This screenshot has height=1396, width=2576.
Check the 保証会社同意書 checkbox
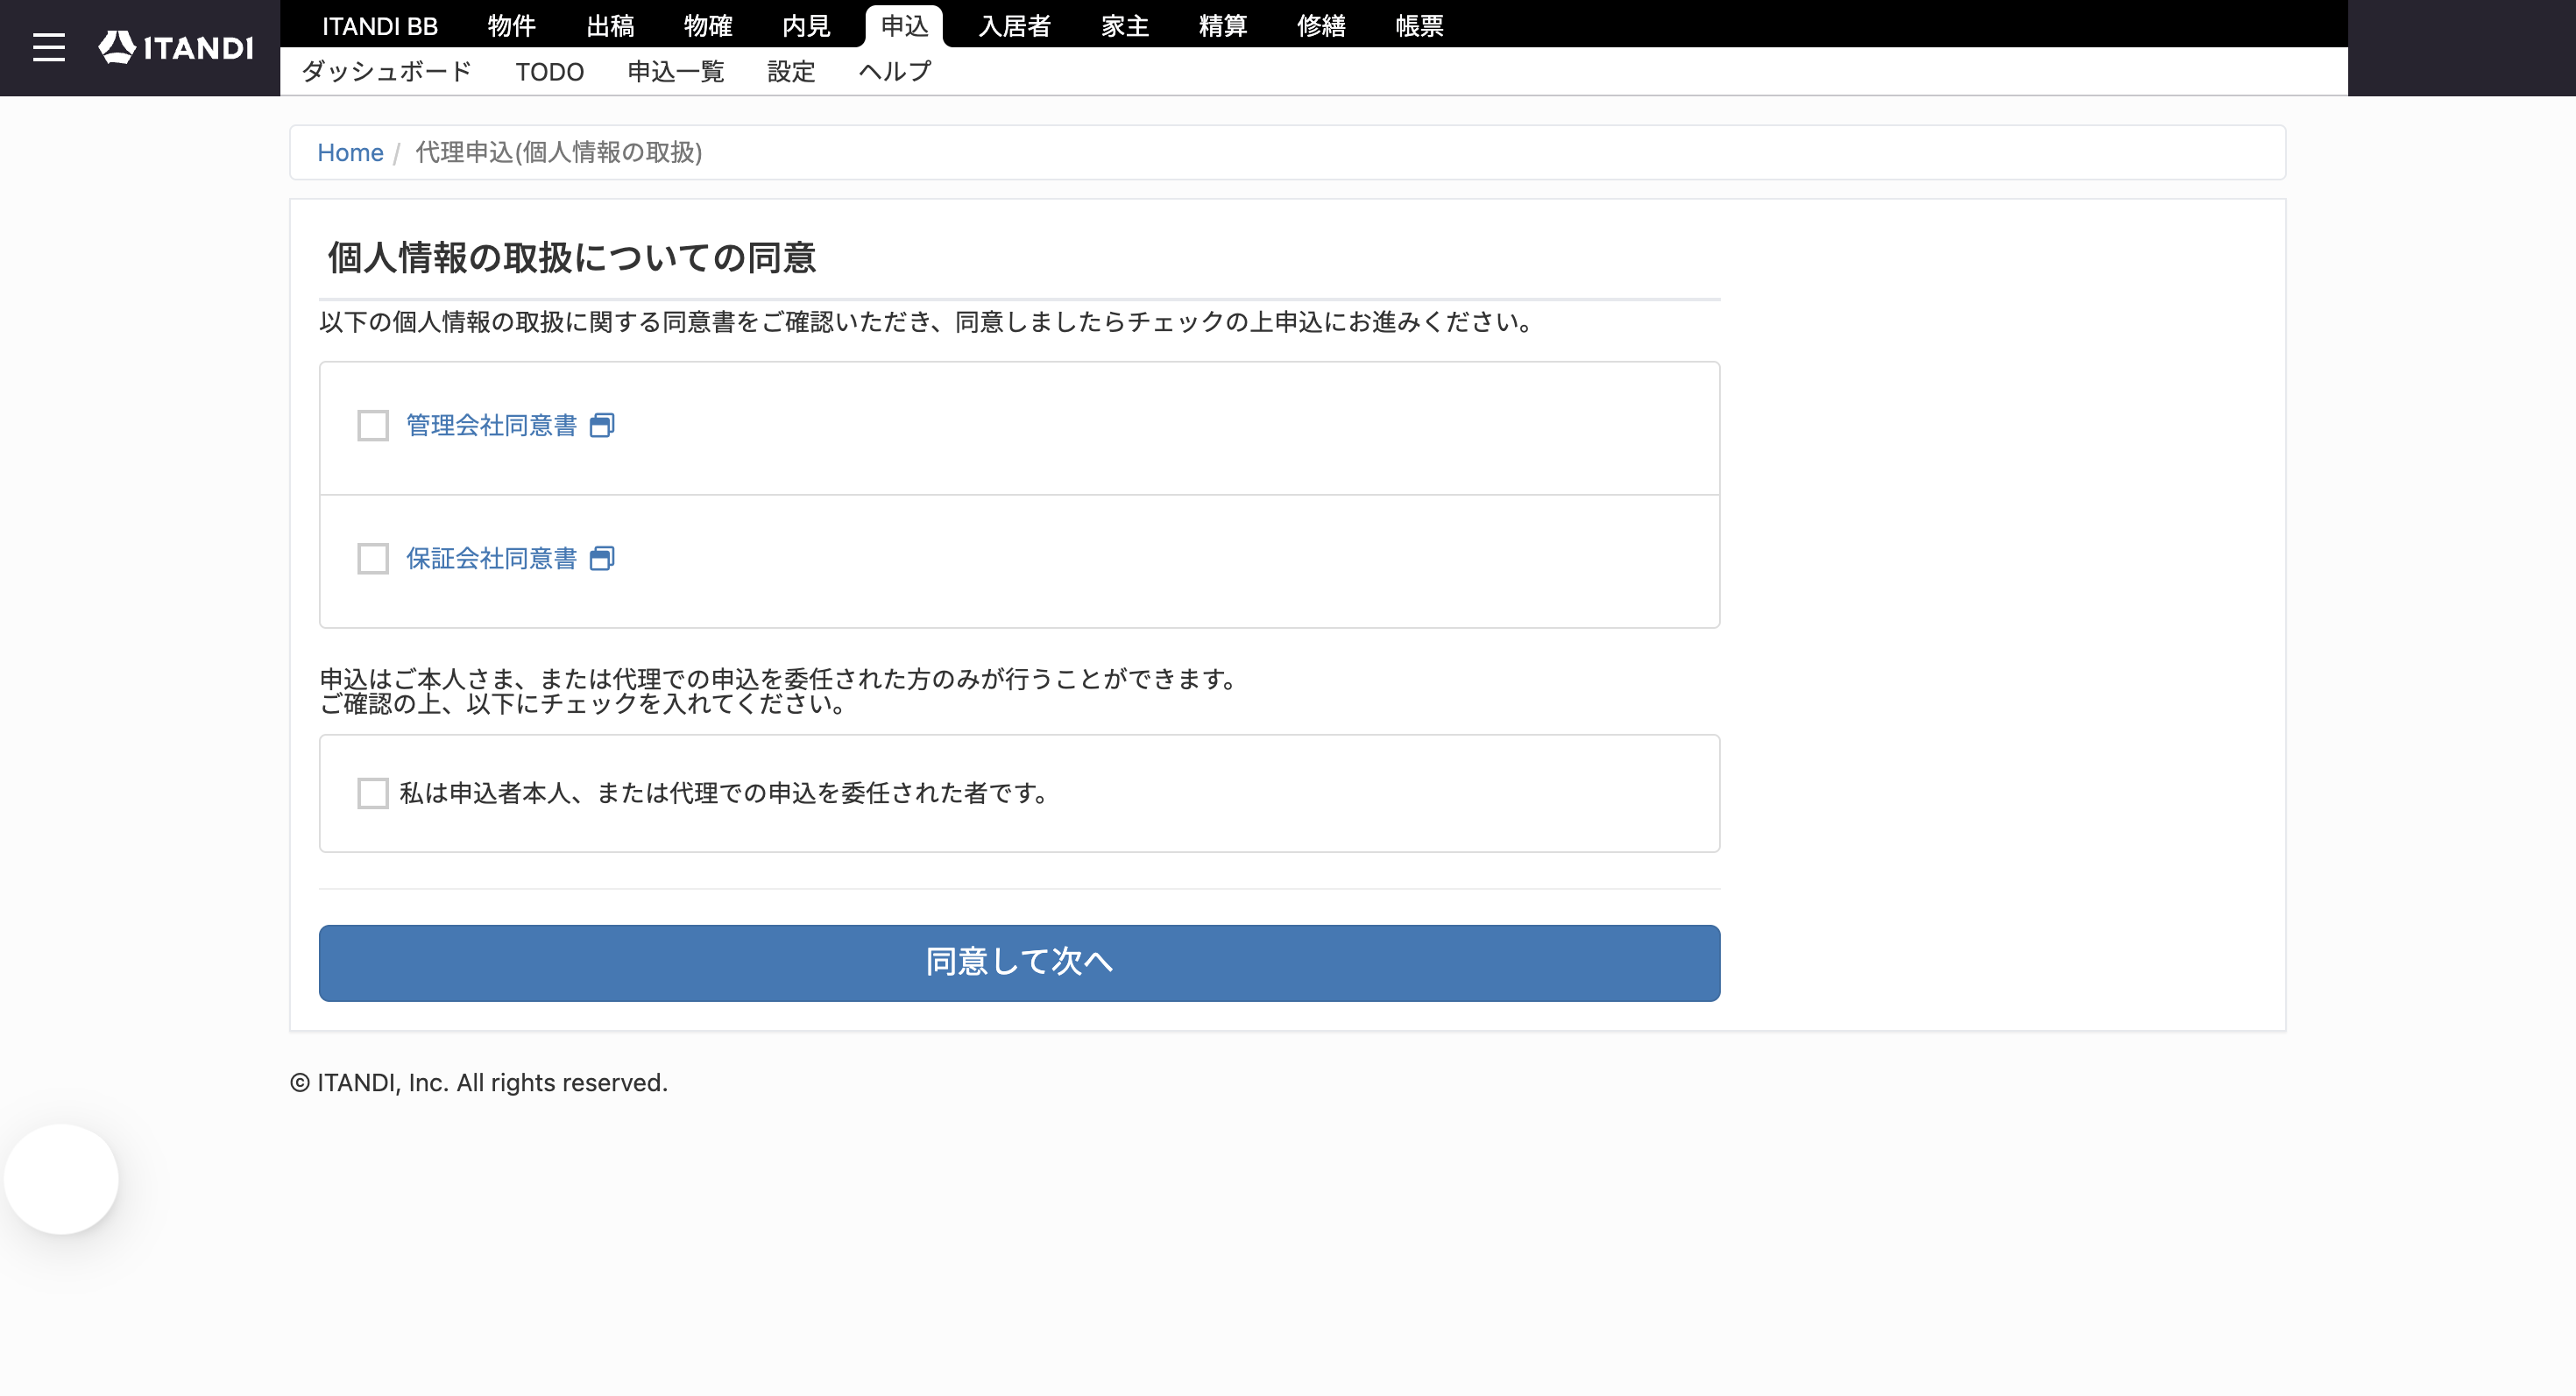point(373,559)
